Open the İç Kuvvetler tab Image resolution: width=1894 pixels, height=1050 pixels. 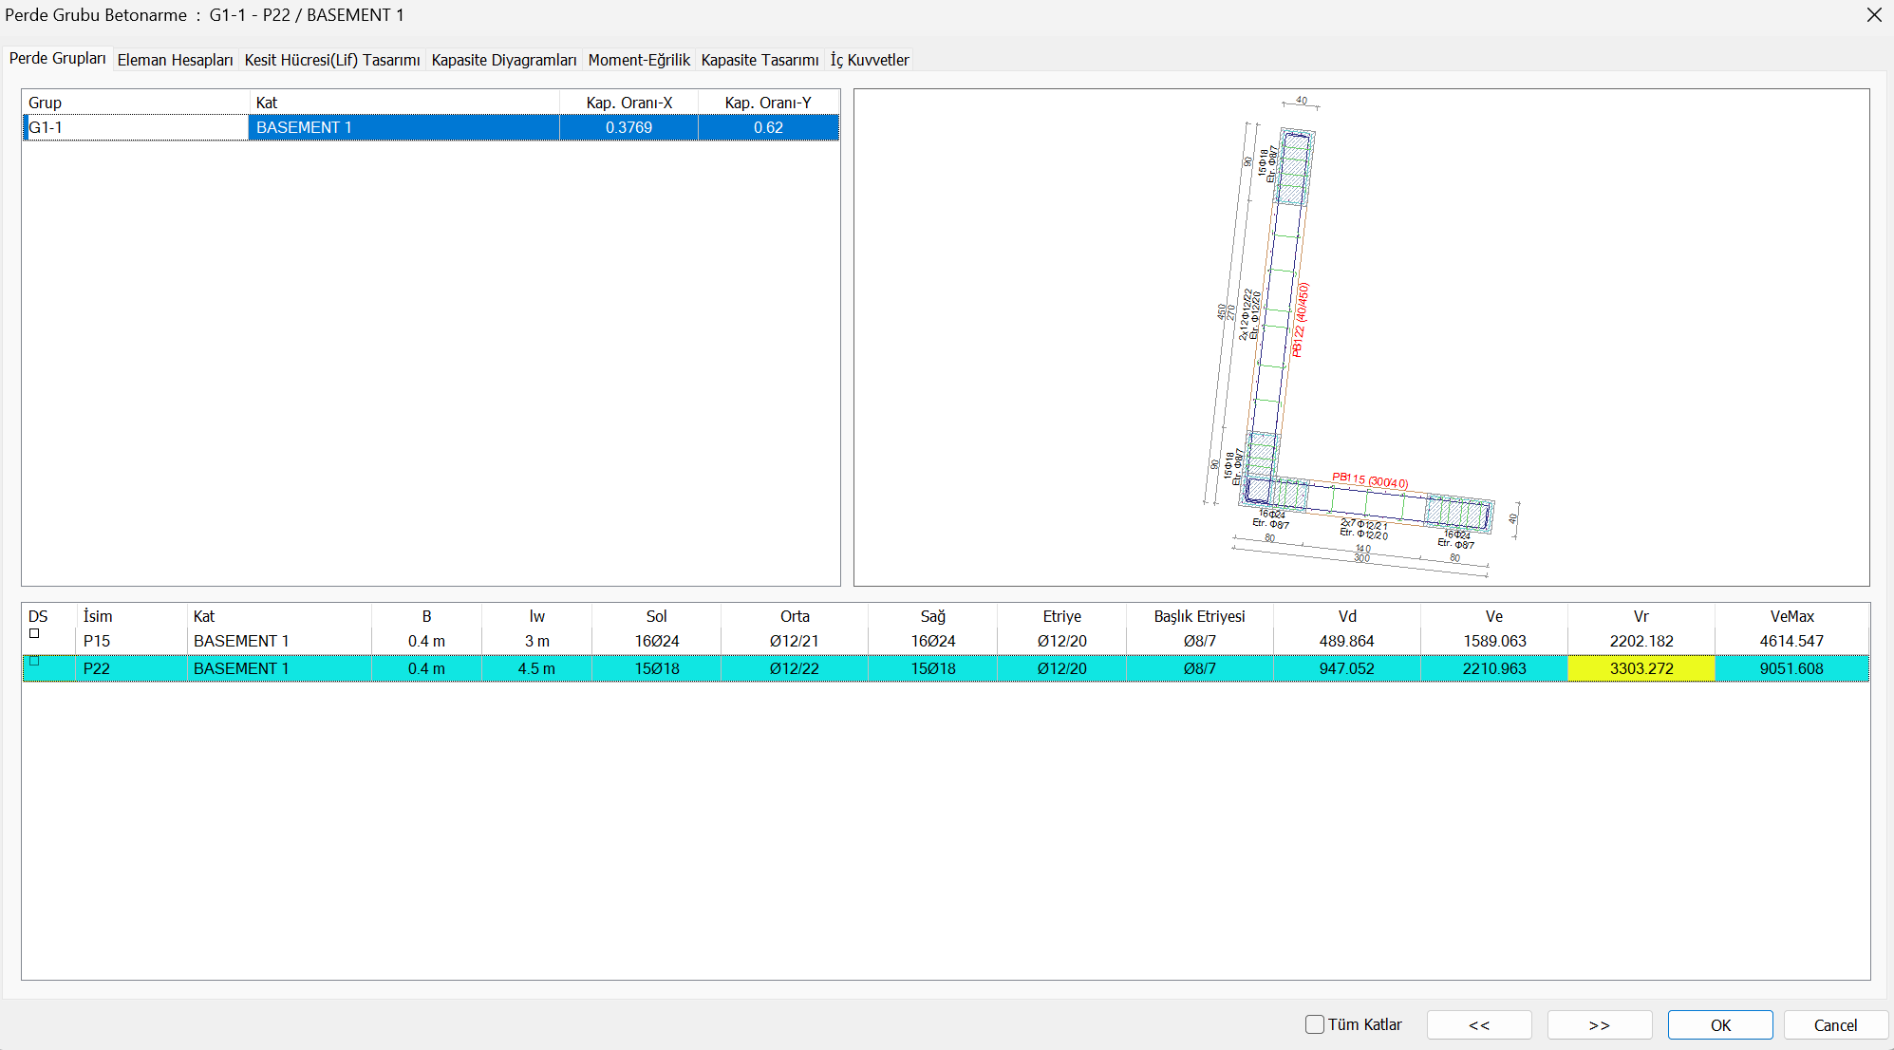869,60
